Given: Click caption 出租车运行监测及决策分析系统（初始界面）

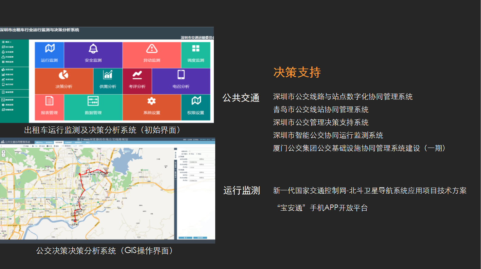Looking at the screenshot, I should tap(102, 130).
